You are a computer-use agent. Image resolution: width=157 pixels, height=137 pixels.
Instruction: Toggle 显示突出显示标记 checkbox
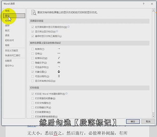tap(32, 32)
